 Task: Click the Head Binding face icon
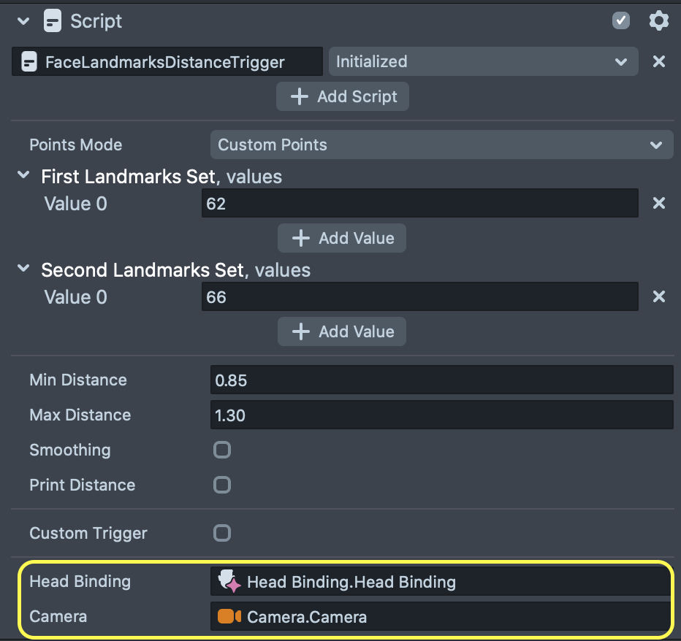[229, 581]
